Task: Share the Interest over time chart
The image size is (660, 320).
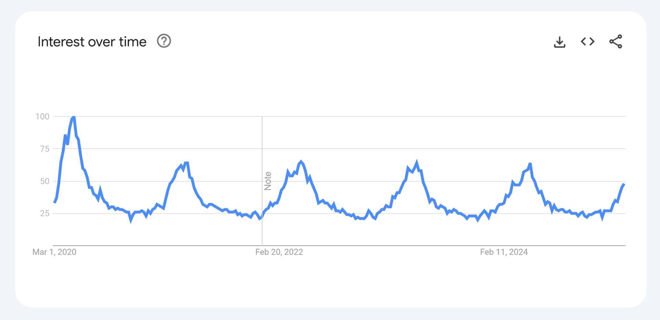Action: (615, 42)
